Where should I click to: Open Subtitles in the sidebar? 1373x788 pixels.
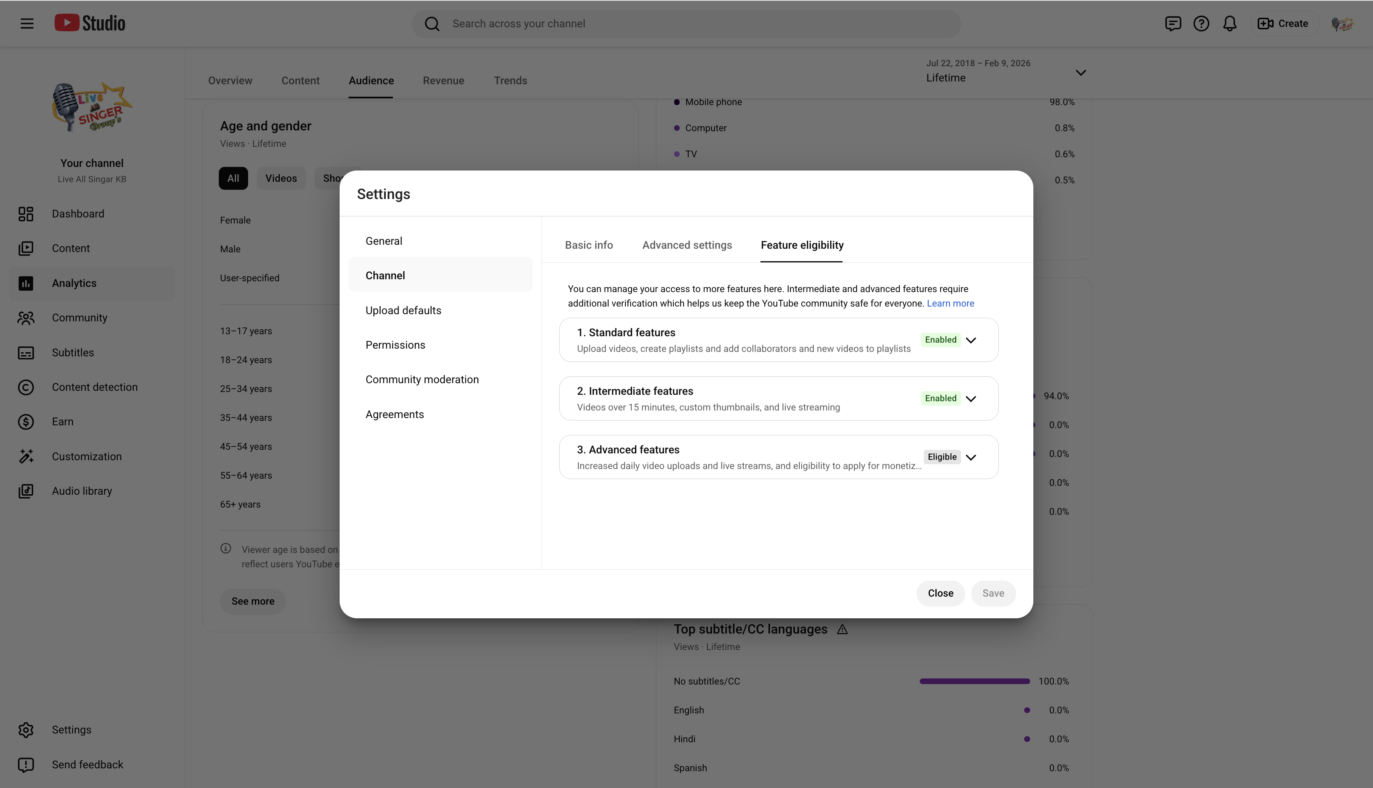(x=92, y=352)
